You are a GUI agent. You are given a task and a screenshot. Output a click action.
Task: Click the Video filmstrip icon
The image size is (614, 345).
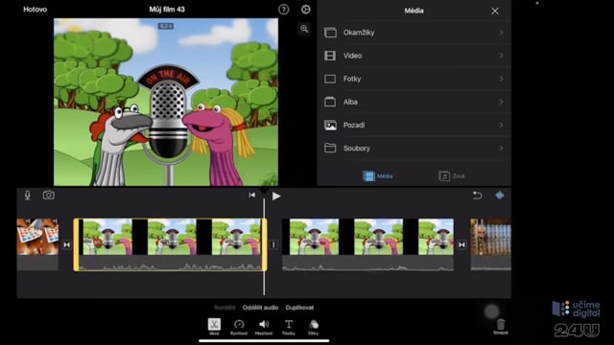330,56
